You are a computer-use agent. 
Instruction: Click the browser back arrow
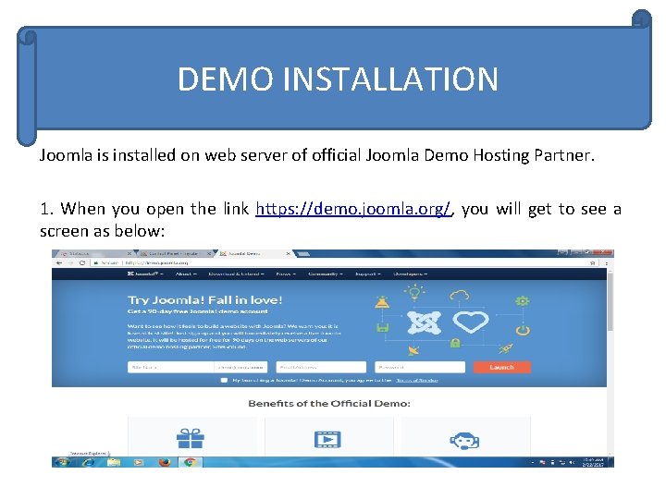pyautogui.click(x=59, y=263)
